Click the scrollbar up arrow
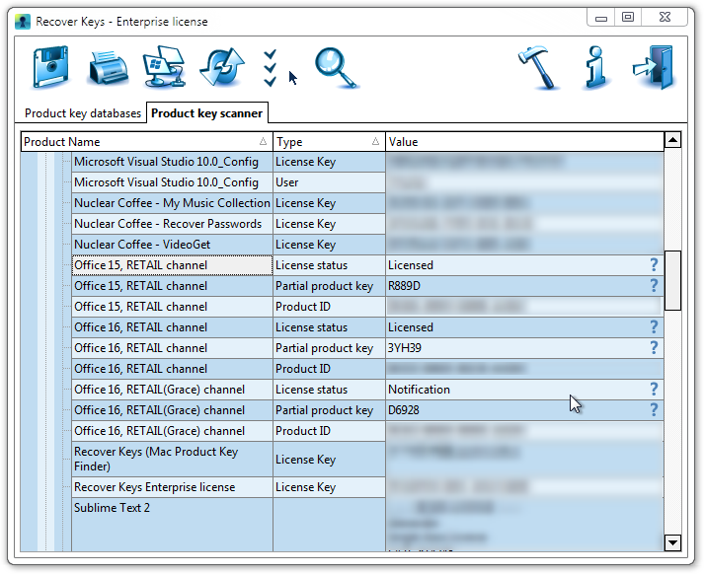Image resolution: width=704 pixels, height=574 pixels. (x=672, y=140)
